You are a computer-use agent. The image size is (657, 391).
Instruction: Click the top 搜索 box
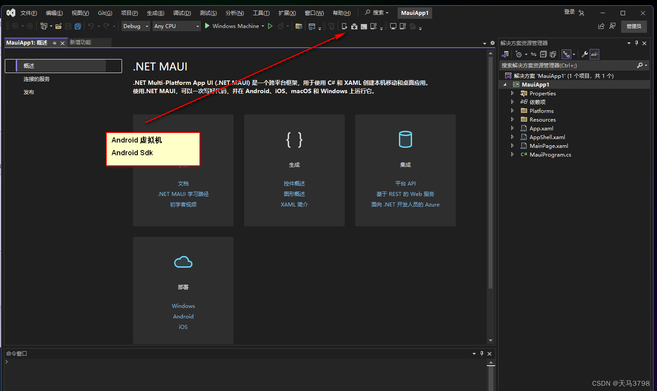coord(377,13)
